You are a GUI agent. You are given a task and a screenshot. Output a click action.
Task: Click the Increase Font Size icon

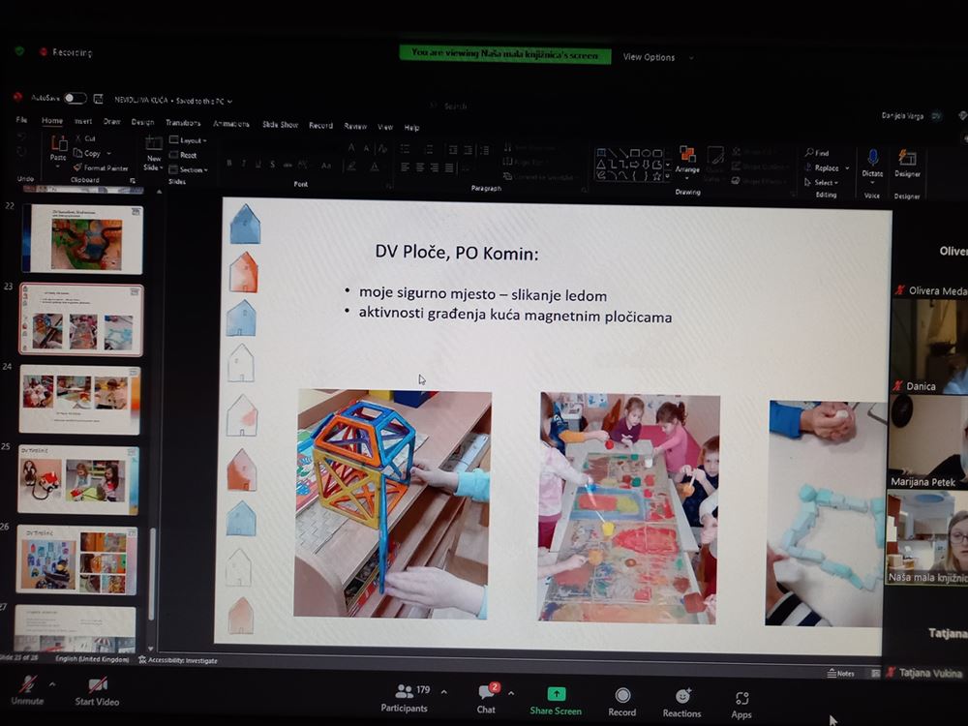click(351, 147)
